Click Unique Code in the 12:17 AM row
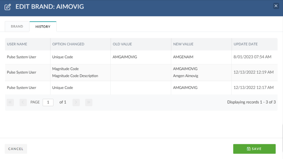The image size is (283, 159). pos(62,88)
